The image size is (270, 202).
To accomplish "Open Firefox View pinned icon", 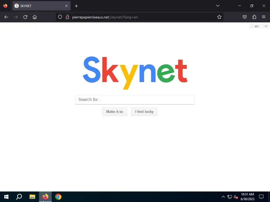I will tap(5, 6).
